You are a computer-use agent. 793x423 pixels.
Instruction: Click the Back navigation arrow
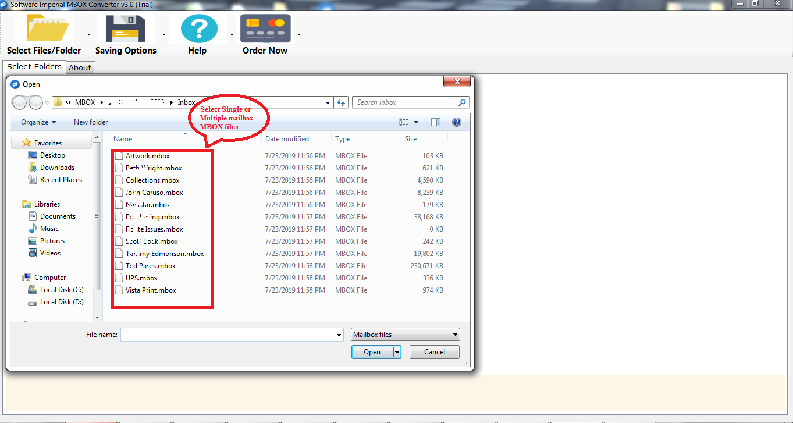pyautogui.click(x=19, y=102)
